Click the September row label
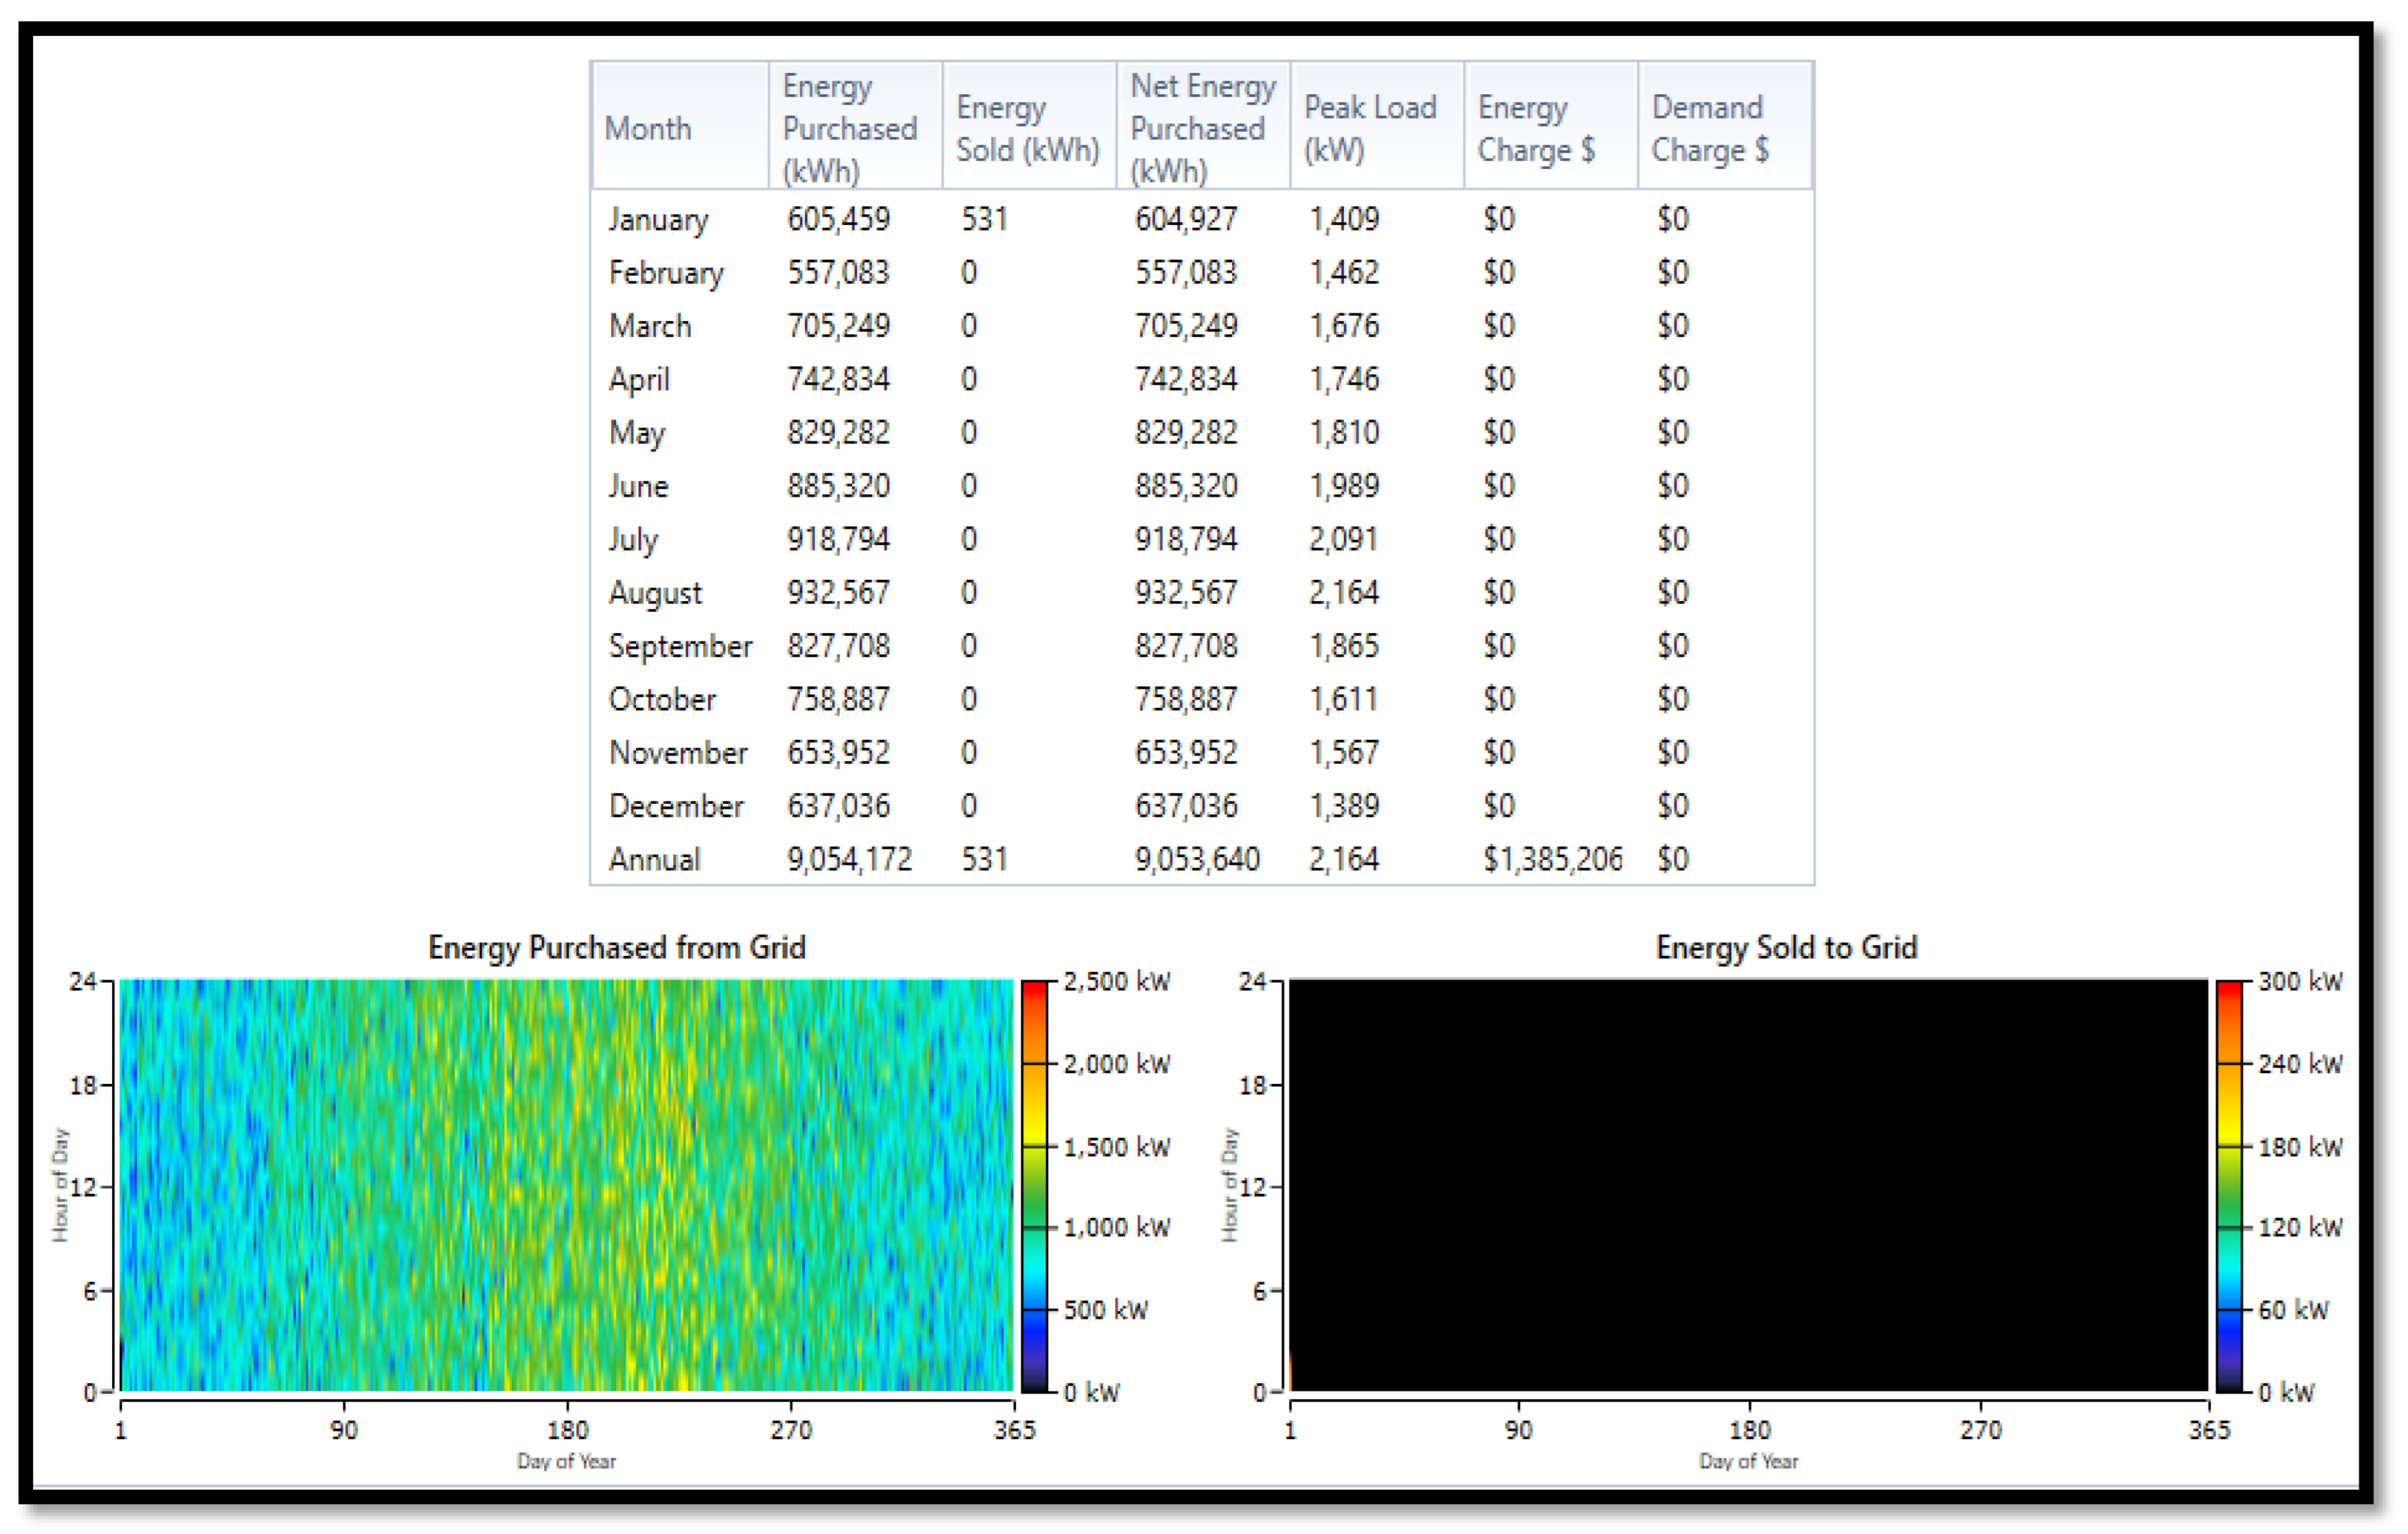 pyautogui.click(x=680, y=646)
